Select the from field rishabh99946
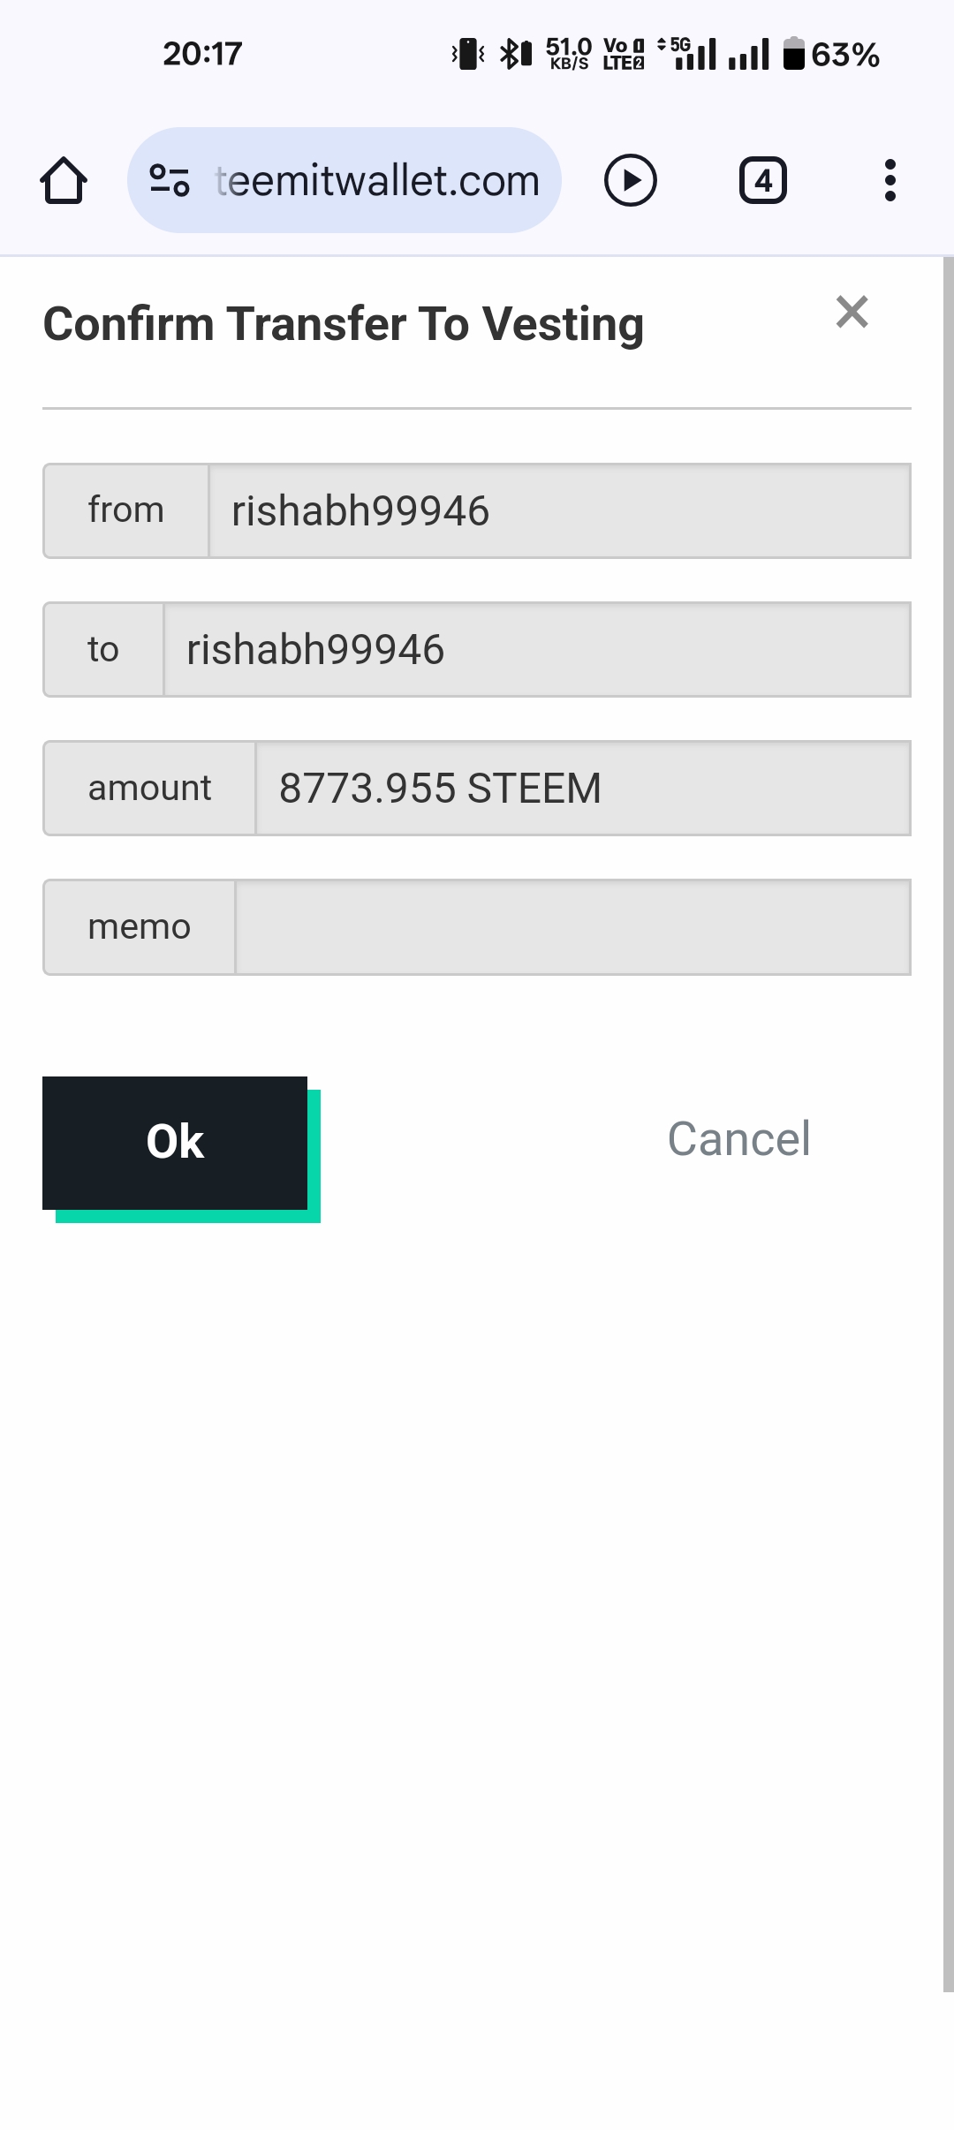This screenshot has width=954, height=2130. pyautogui.click(x=558, y=511)
